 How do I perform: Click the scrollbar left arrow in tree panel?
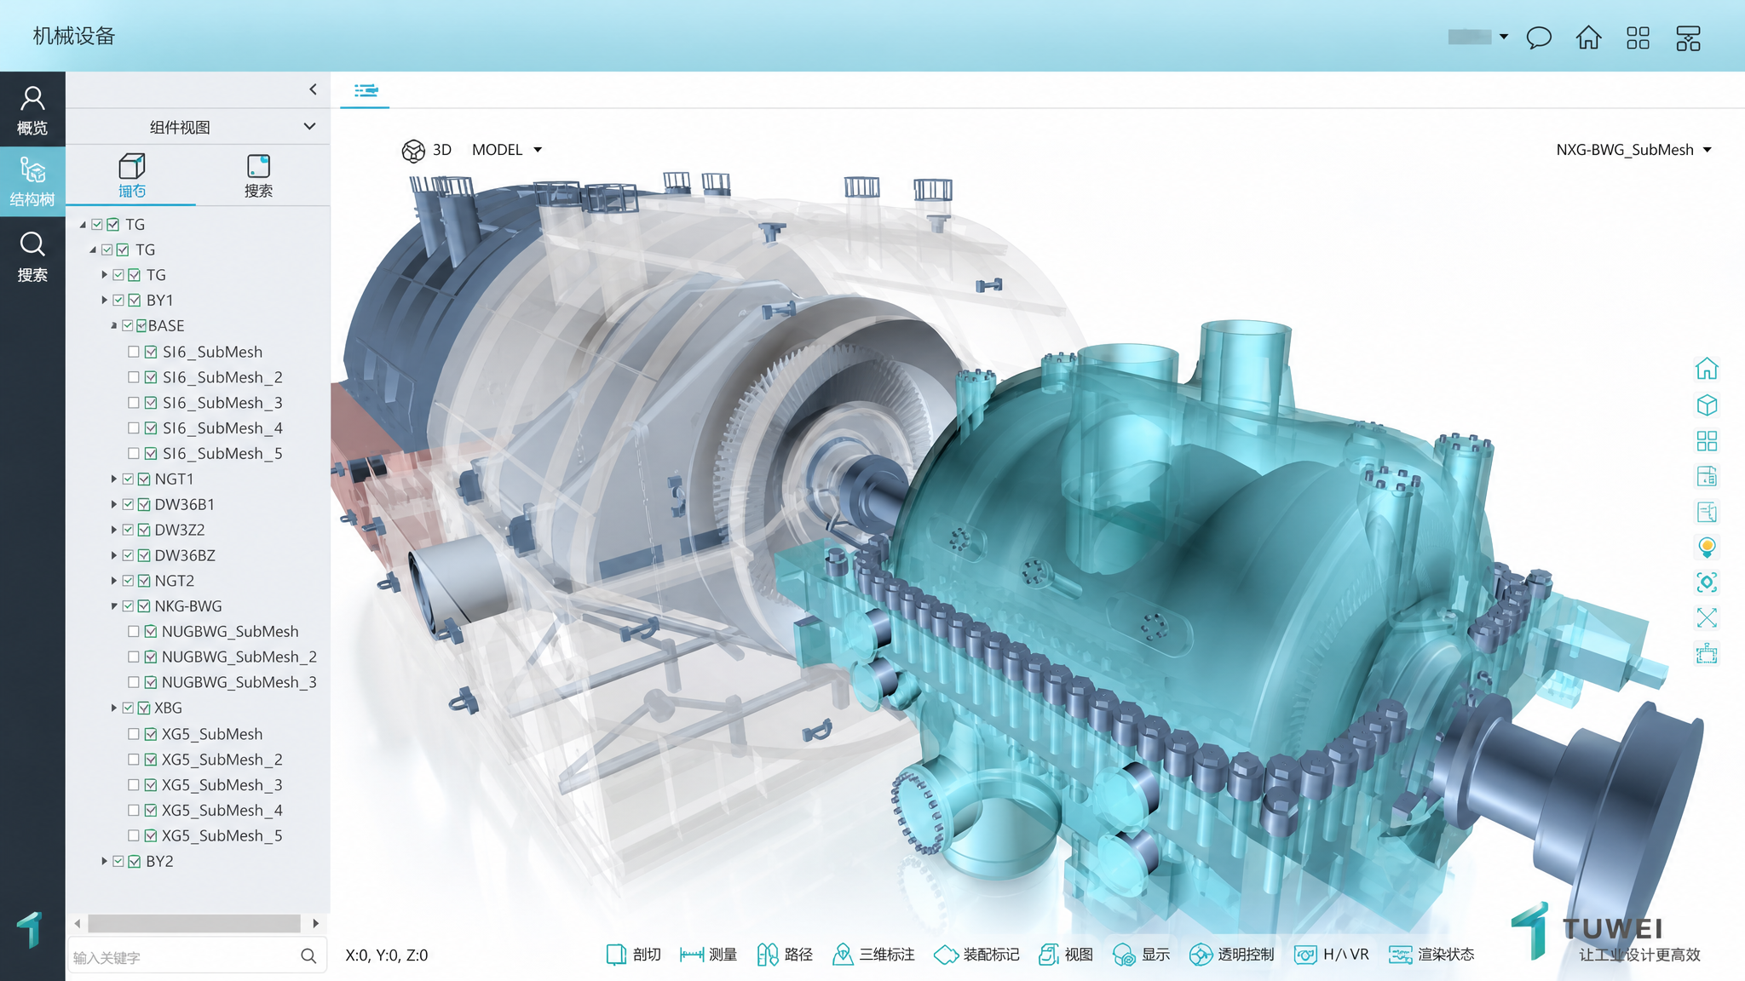coord(78,923)
